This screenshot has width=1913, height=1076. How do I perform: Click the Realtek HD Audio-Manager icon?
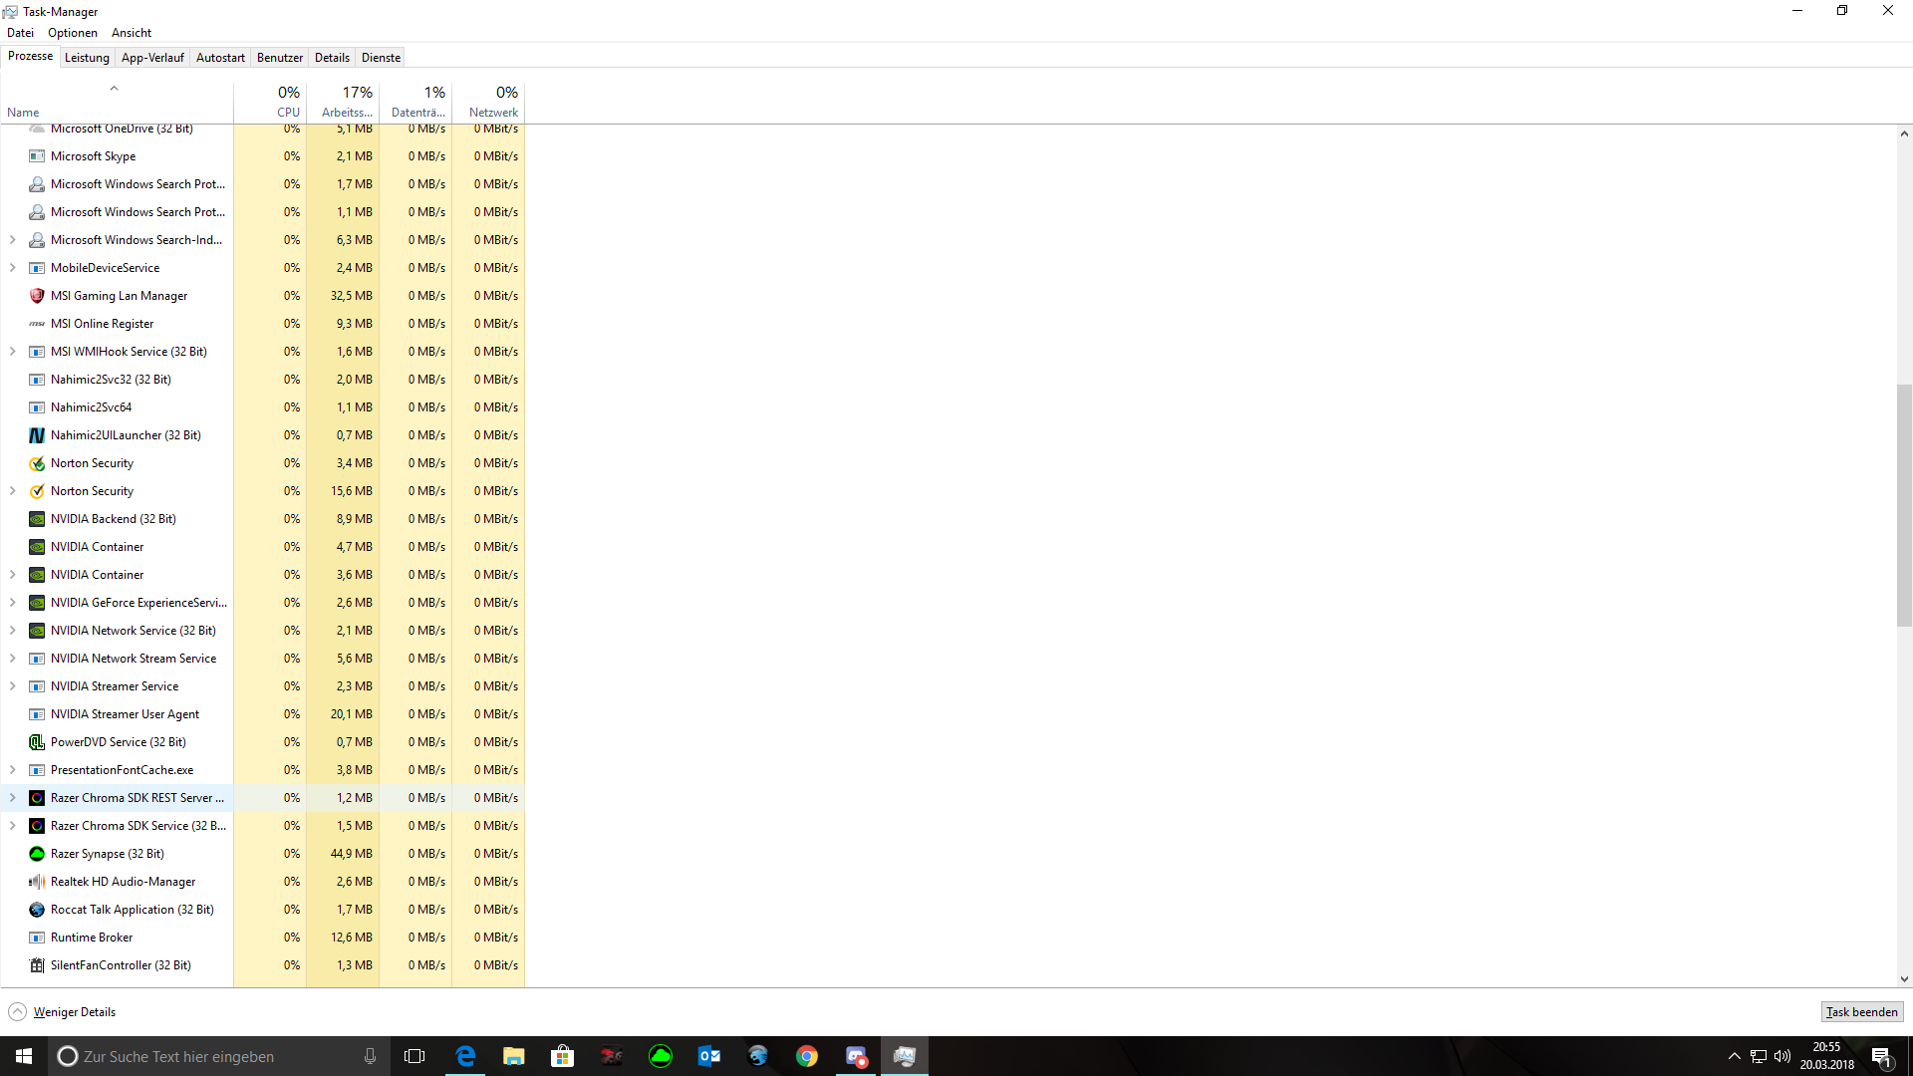coord(37,882)
